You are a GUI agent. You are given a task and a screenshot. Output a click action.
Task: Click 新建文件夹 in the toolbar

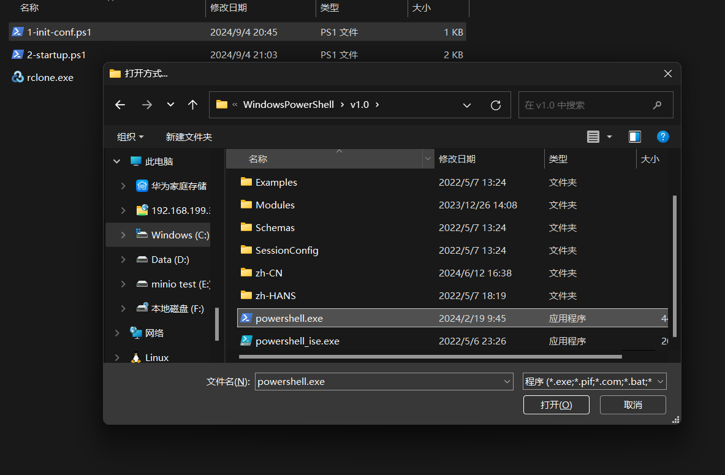189,137
